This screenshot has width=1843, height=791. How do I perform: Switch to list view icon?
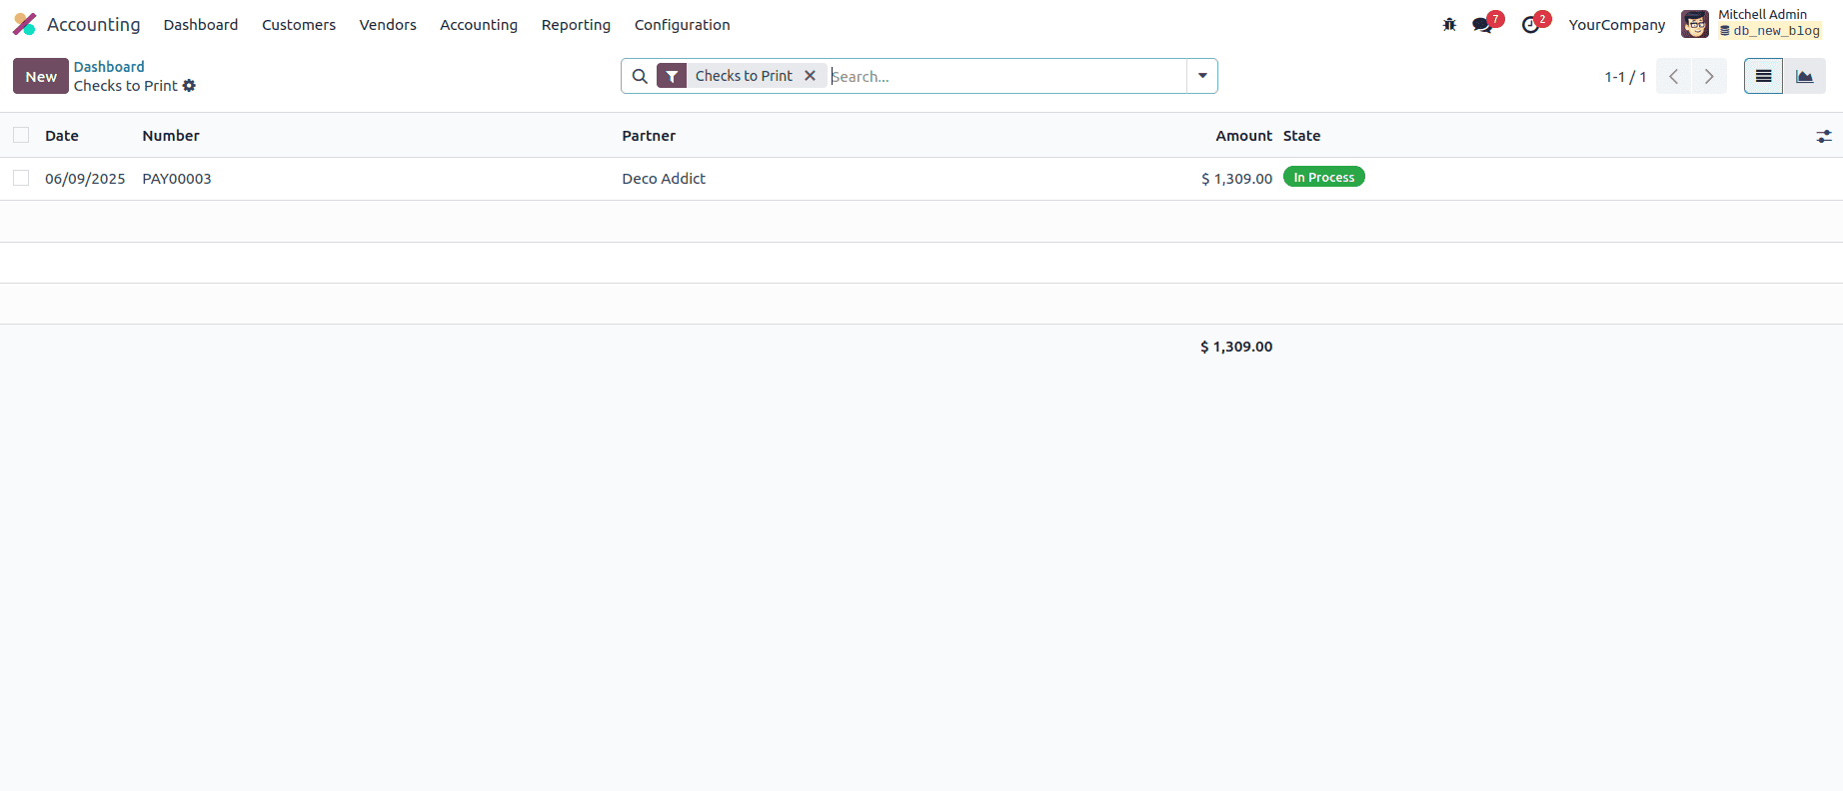pos(1763,76)
